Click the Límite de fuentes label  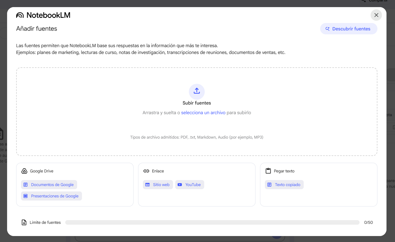45,222
